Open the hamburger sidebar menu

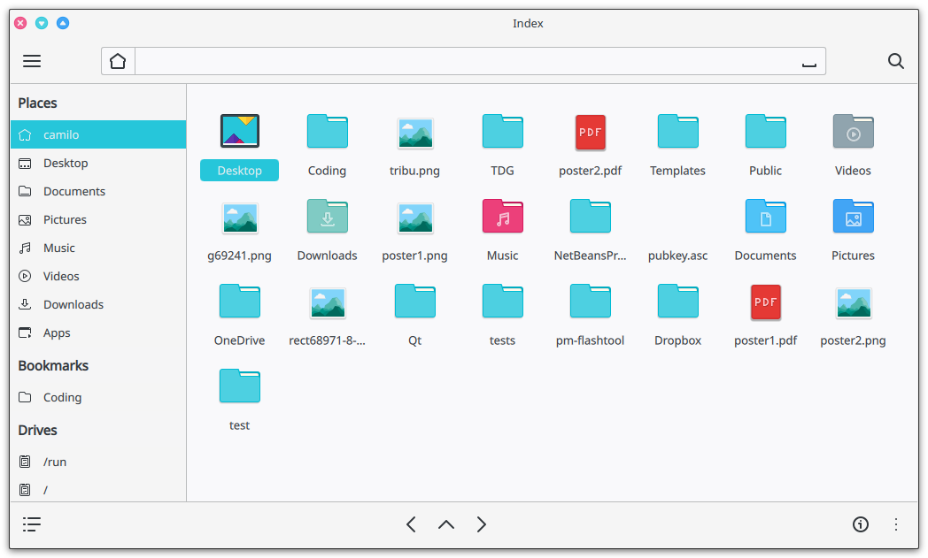32,61
